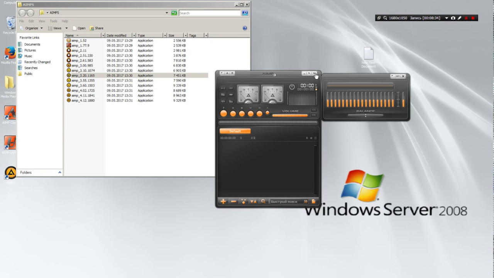494x278 pixels.
Task: Click the first equalizer band slider
Action: click(328, 100)
